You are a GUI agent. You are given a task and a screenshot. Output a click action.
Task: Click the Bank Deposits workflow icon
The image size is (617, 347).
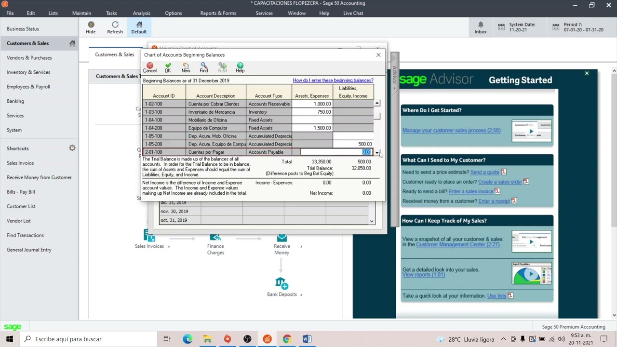coord(282,283)
